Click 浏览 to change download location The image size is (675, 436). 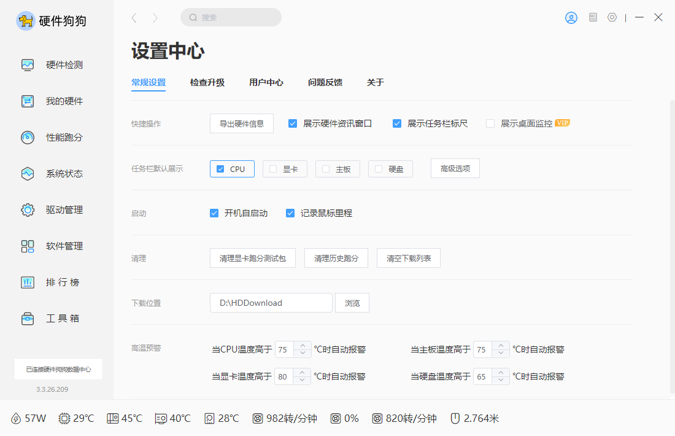click(x=352, y=302)
